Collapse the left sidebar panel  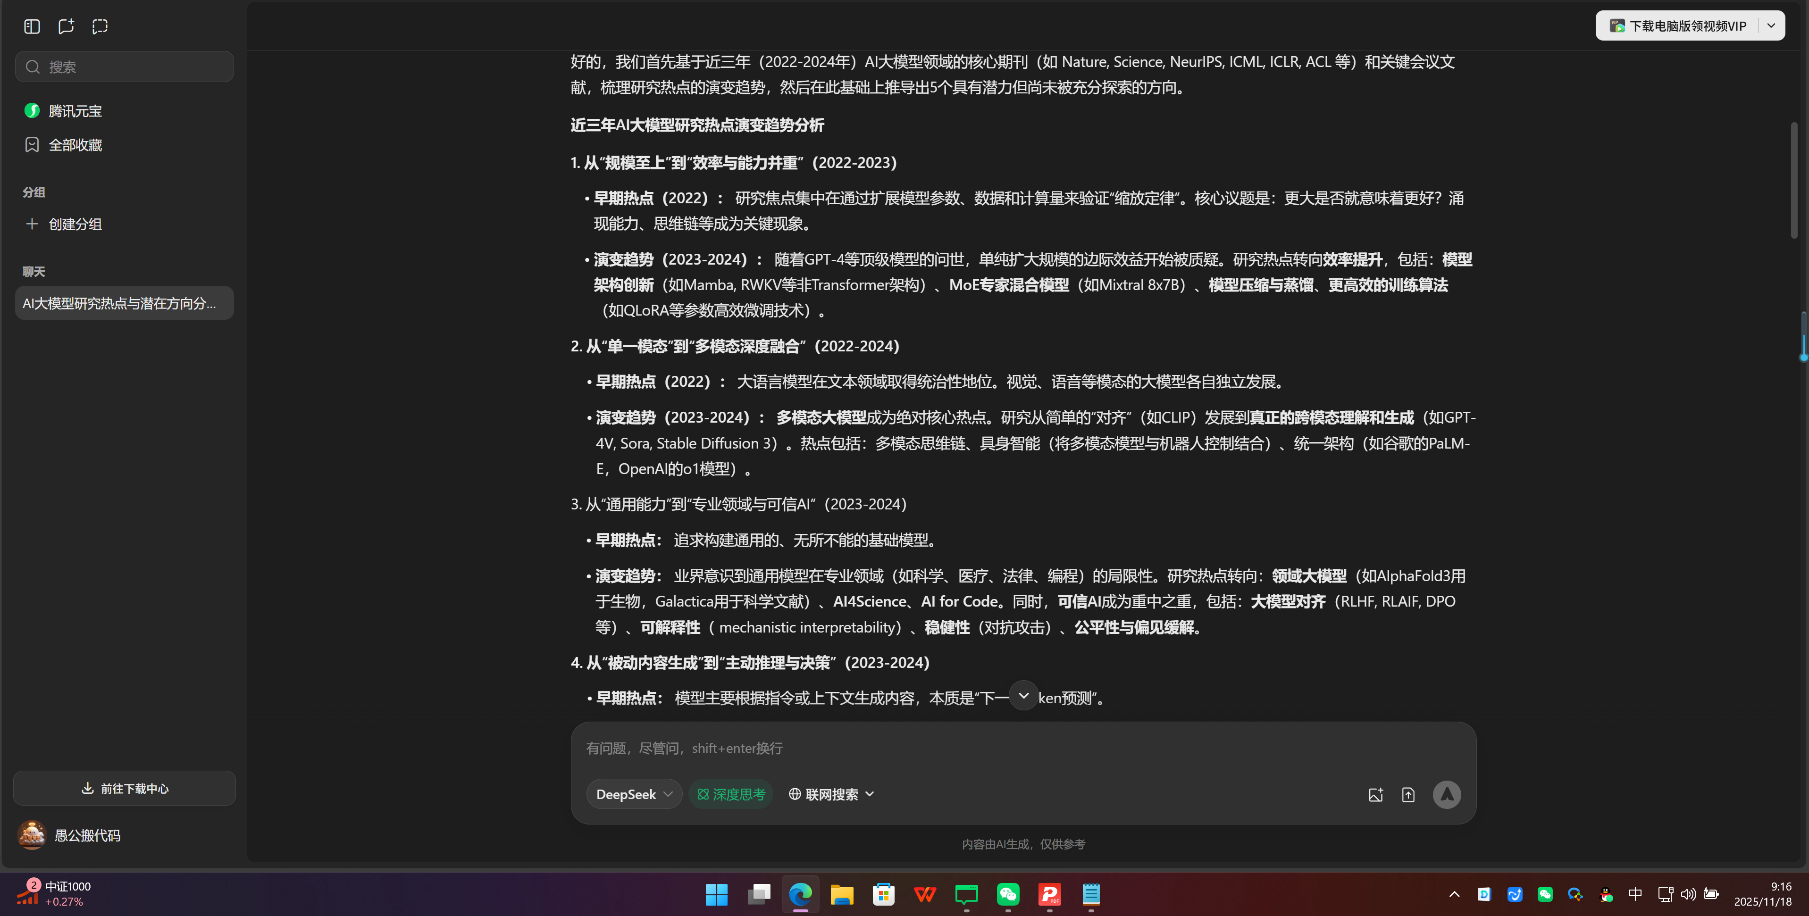[32, 26]
